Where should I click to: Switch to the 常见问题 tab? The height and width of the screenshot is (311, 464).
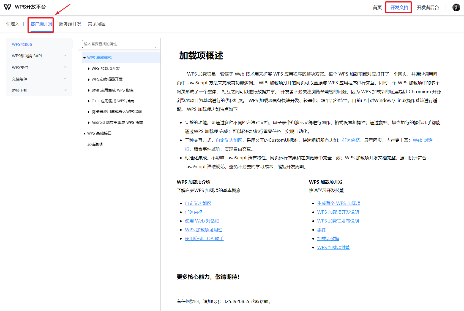97,24
